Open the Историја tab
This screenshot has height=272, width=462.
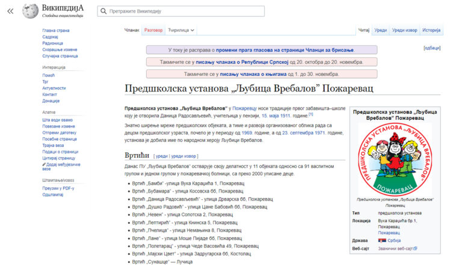click(431, 30)
